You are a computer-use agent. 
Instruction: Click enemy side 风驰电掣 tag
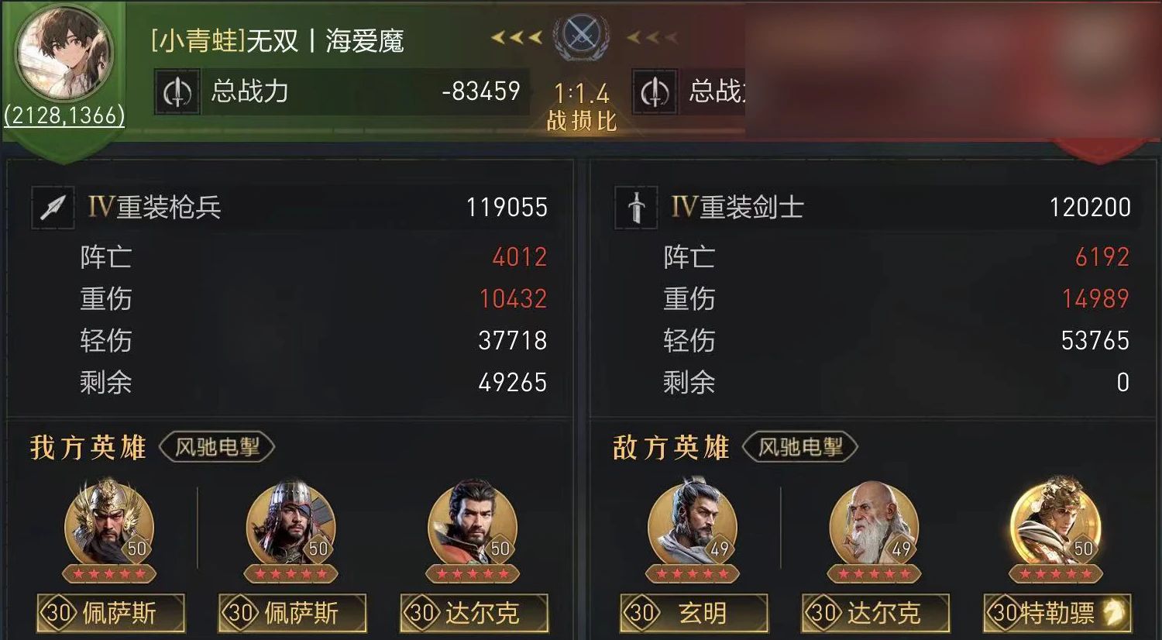(x=800, y=447)
